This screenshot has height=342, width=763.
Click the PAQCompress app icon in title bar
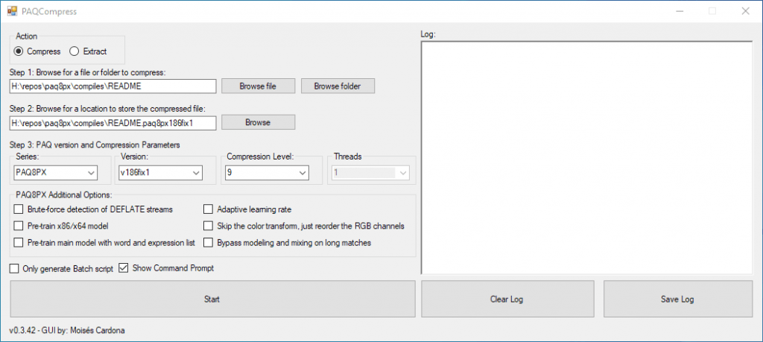point(12,11)
